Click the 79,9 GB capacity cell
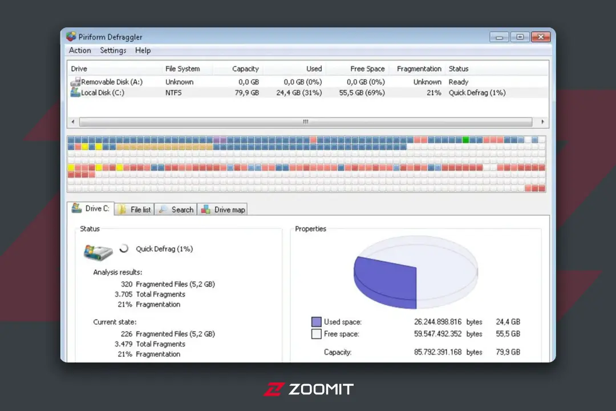The width and height of the screenshot is (616, 411). tap(247, 92)
